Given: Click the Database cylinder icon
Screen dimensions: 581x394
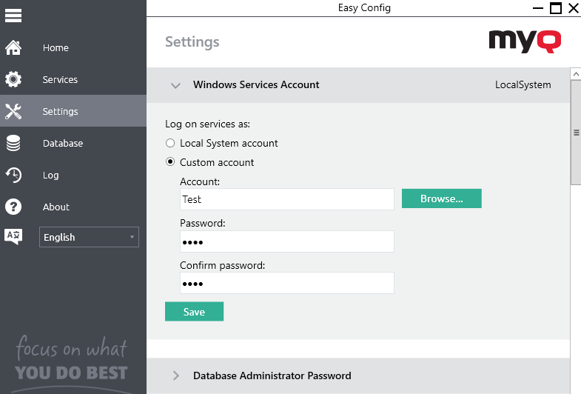Looking at the screenshot, I should tap(13, 144).
